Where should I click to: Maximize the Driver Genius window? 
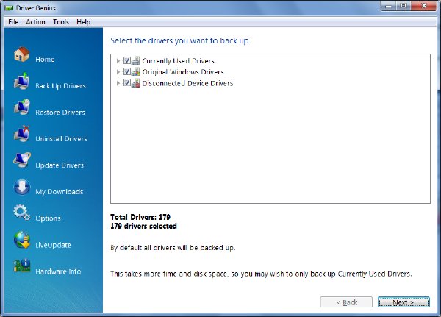pos(404,6)
